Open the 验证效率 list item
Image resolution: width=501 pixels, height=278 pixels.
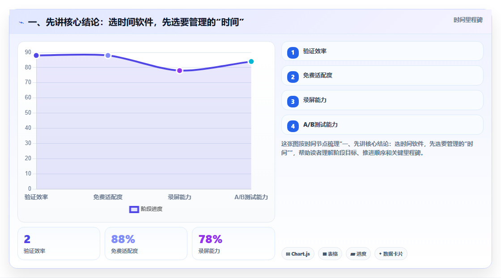coord(382,51)
